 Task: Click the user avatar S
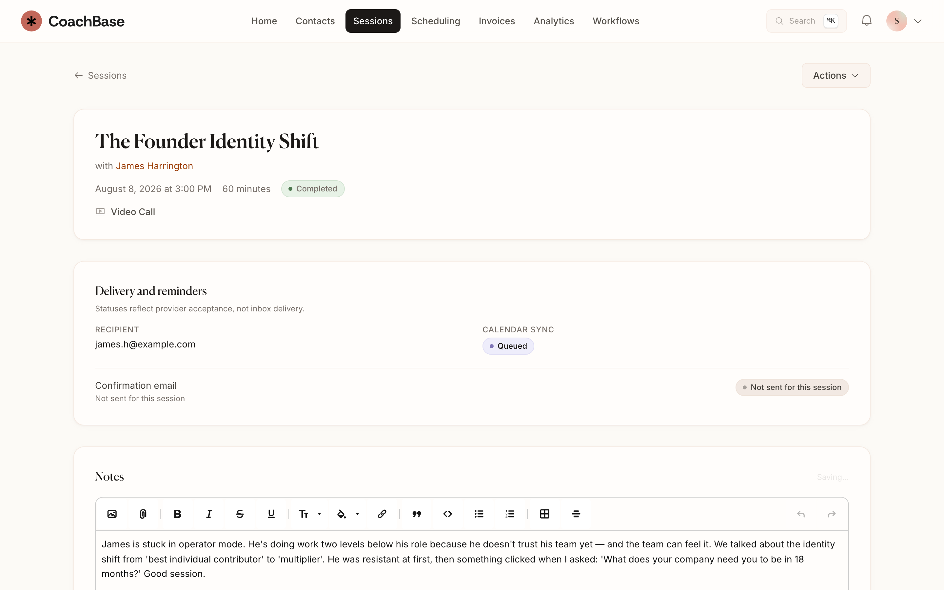pos(896,21)
